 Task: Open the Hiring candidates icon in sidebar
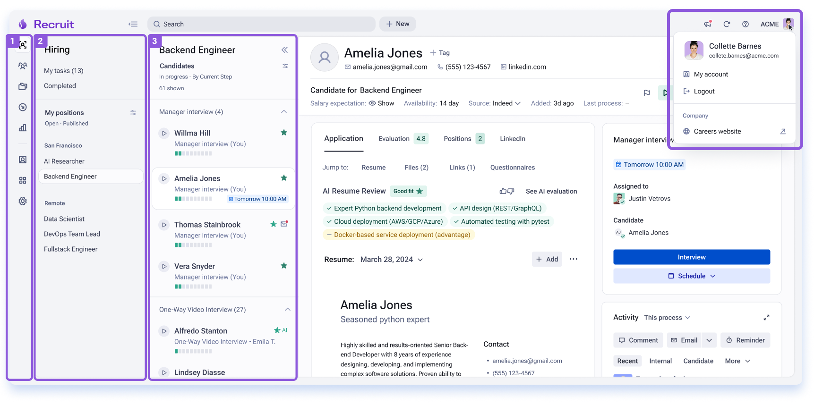23,45
